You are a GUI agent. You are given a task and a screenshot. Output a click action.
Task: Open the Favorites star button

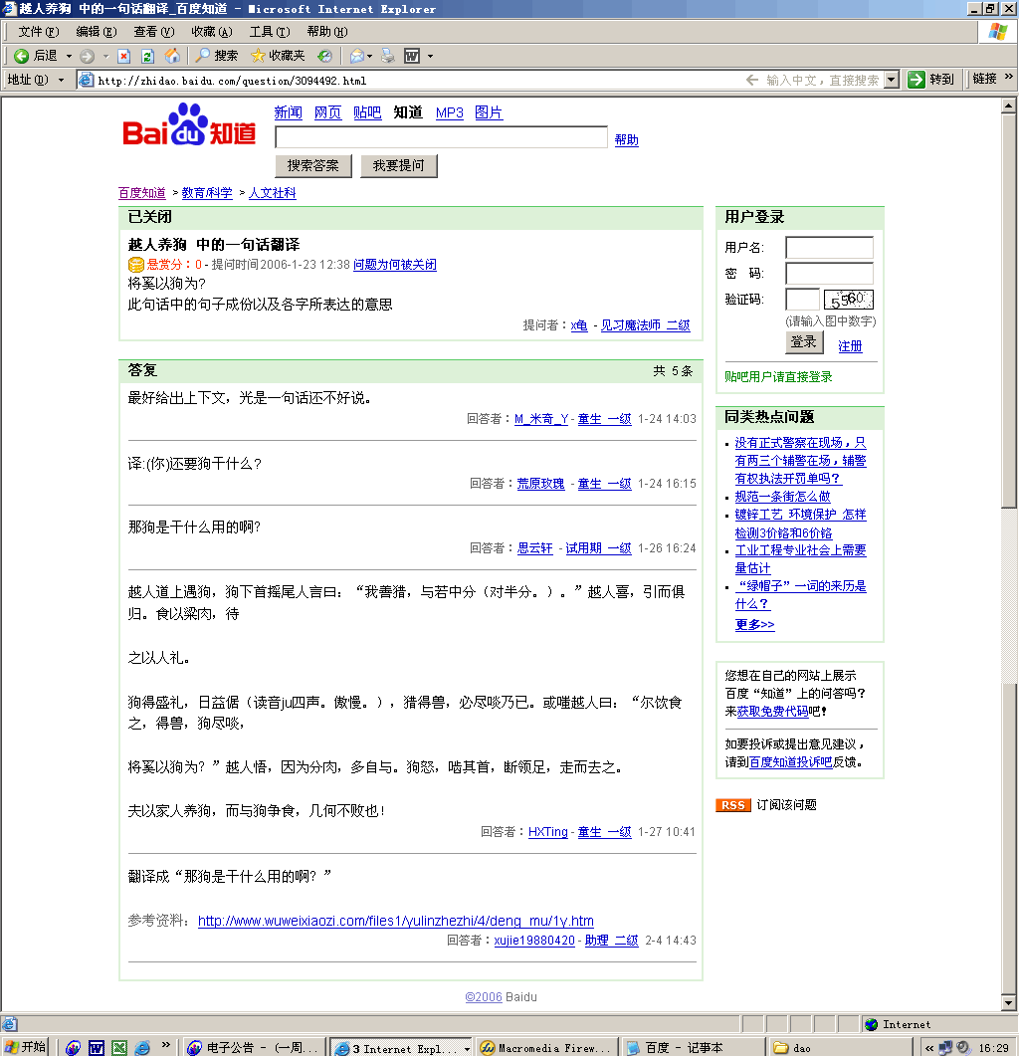[278, 56]
